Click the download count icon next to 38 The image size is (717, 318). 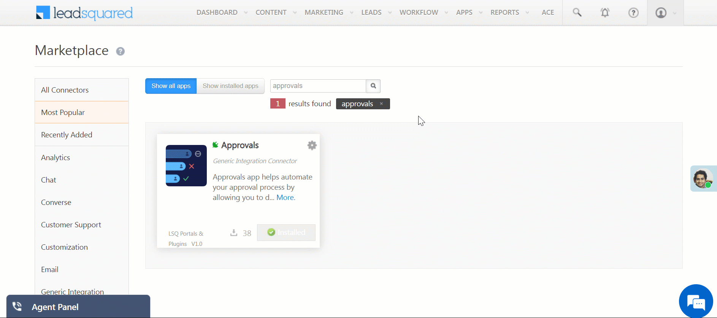234,233
